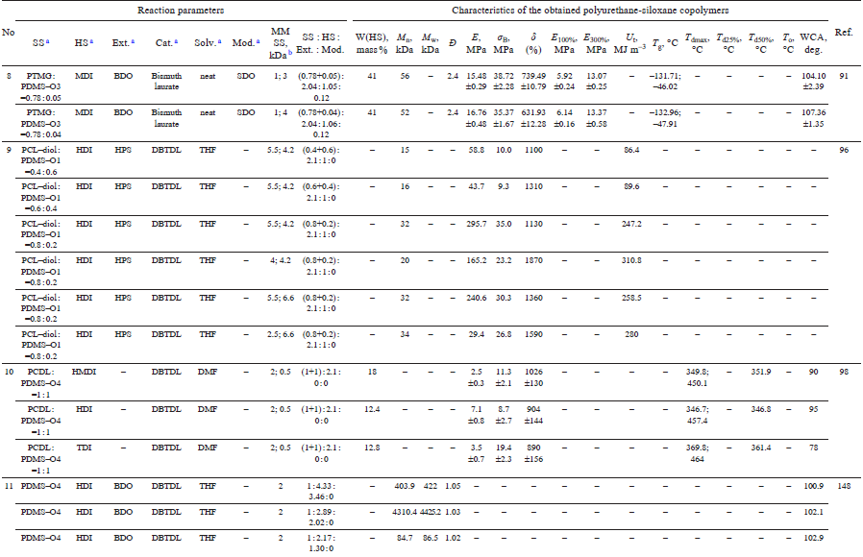Click the 'W(HS), mass%' column header

coord(372,43)
